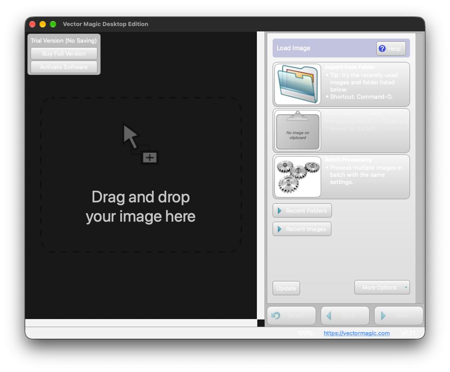This screenshot has width=450, height=372.
Task: Expand the Recent Folders list
Action: coord(302,210)
